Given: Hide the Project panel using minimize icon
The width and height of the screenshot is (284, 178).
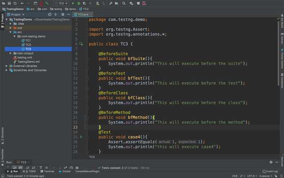Looking at the screenshot, I should (68, 14).
